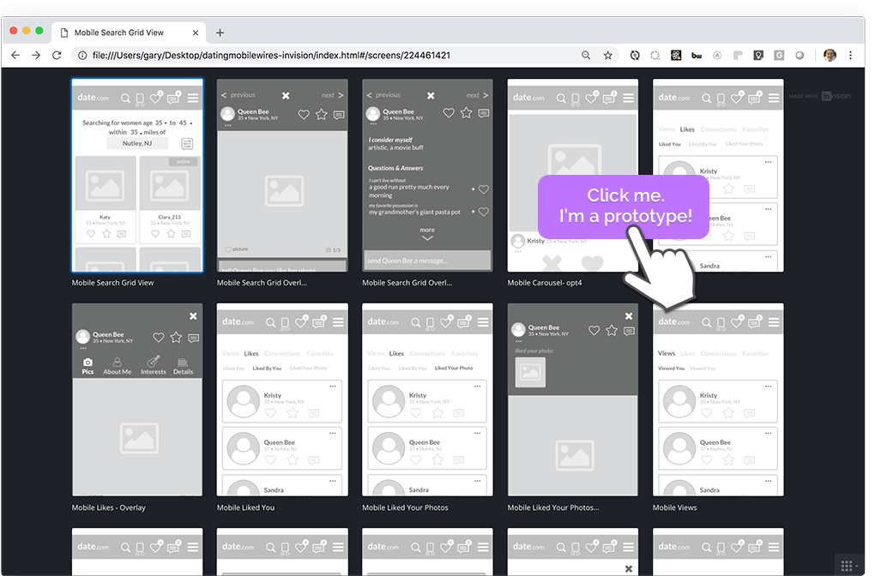Click the Pics camera icon on Queen Bee overlay

(x=87, y=363)
